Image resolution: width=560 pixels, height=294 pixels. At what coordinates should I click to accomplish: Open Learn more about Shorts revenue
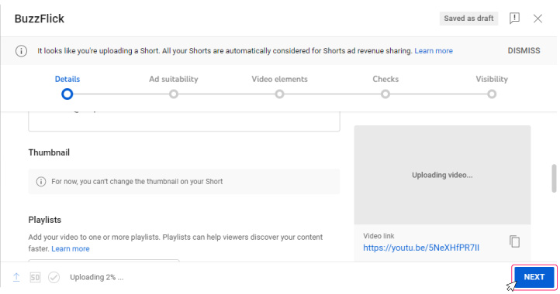[x=434, y=51]
